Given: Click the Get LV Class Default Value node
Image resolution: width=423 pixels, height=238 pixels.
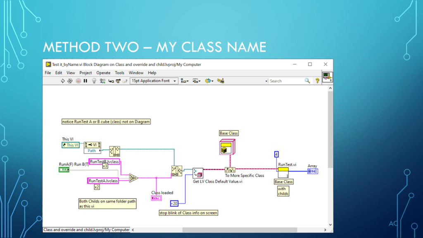Looking at the screenshot, I should coord(198,173).
